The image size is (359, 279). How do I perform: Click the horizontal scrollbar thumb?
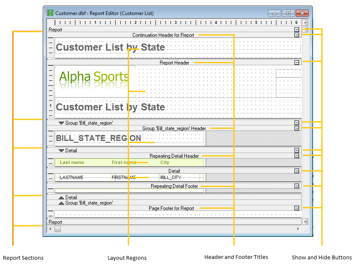point(57,229)
